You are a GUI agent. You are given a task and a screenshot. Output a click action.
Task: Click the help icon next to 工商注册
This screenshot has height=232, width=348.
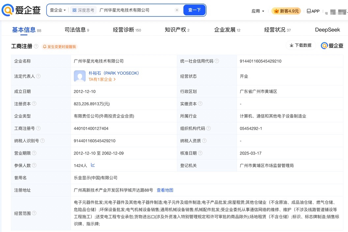coord(36,46)
